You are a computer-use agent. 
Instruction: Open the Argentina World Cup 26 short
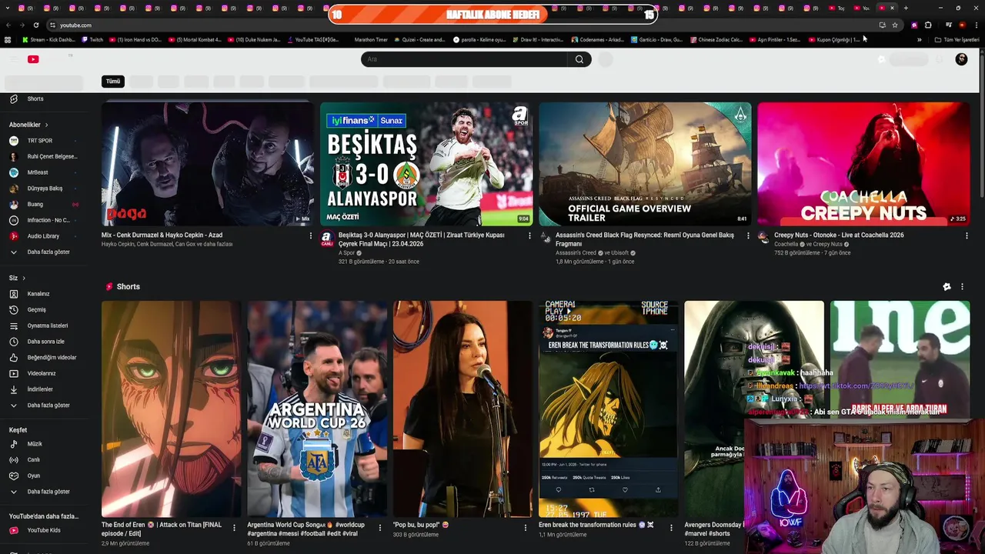[317, 409]
